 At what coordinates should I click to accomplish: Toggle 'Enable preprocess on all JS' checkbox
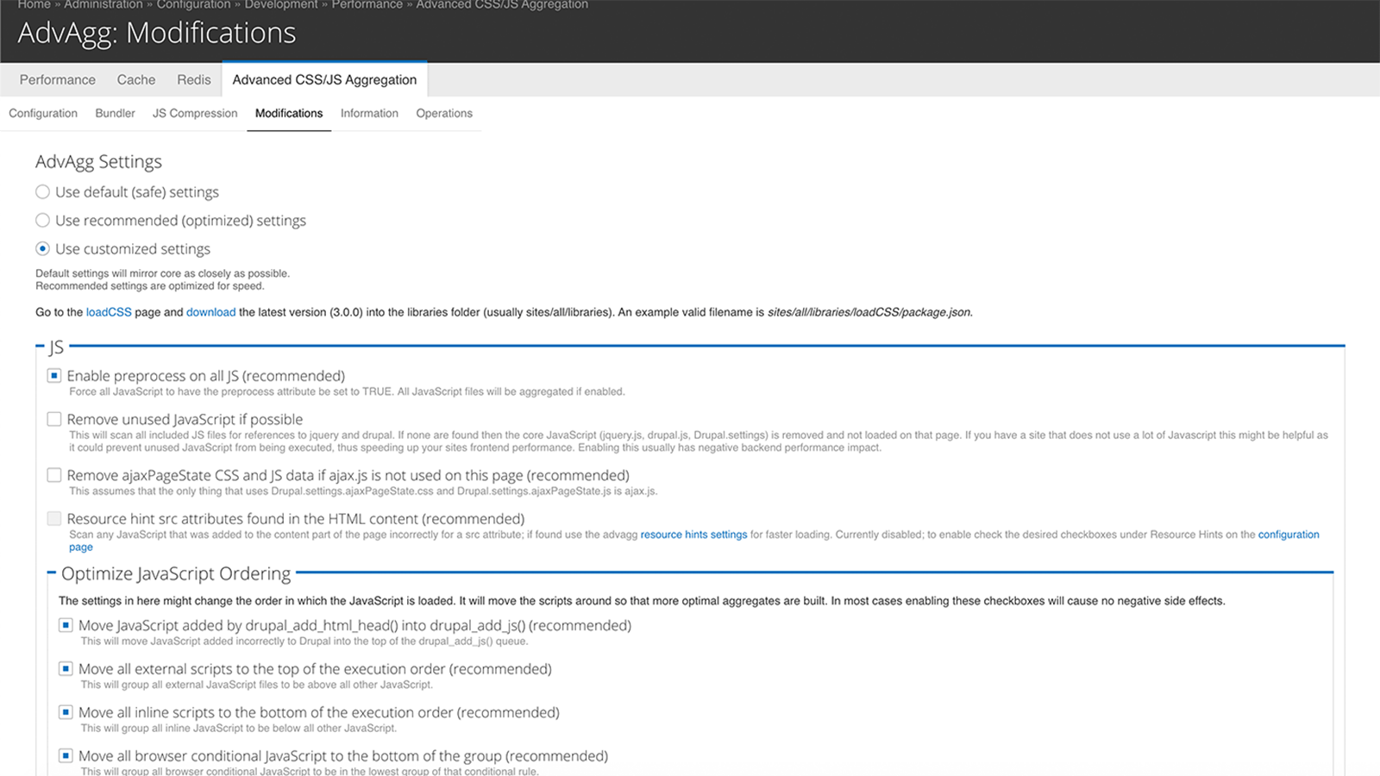54,375
